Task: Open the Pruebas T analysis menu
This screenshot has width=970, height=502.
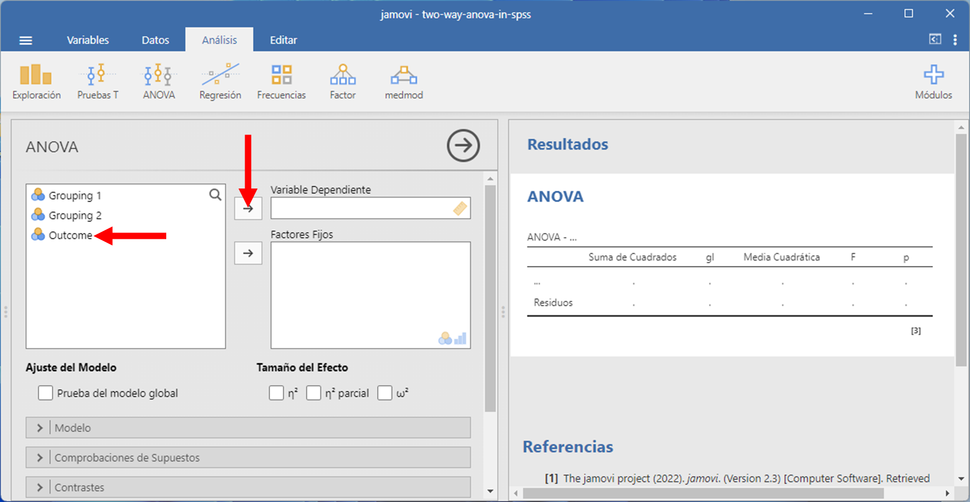Action: pos(98,82)
